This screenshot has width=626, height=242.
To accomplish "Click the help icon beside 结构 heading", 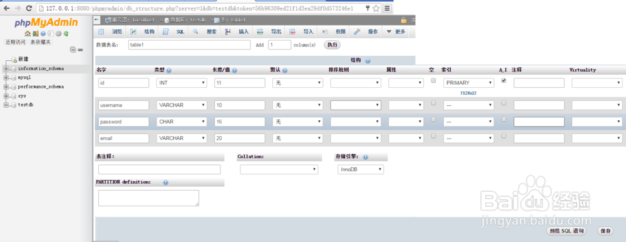I will click(x=367, y=61).
